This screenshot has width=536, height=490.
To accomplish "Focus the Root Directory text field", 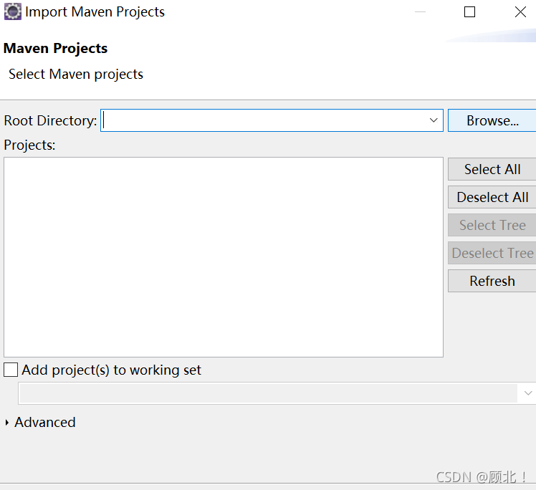I will tap(272, 120).
